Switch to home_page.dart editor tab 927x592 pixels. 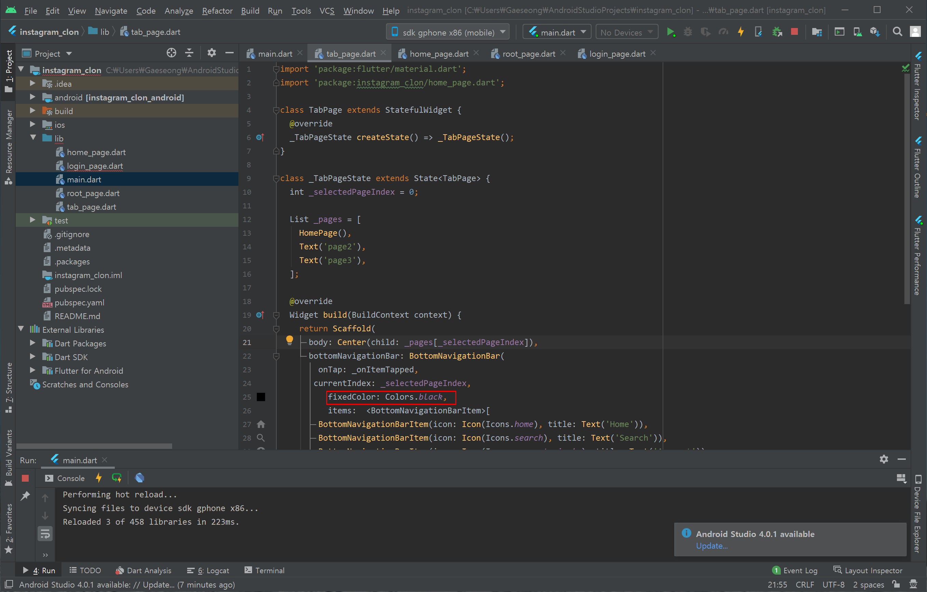tap(439, 54)
